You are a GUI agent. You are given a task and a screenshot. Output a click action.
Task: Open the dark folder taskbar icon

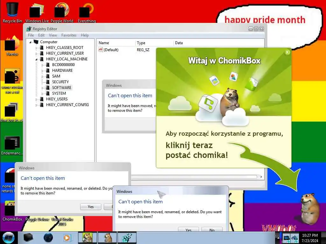click(x=28, y=238)
